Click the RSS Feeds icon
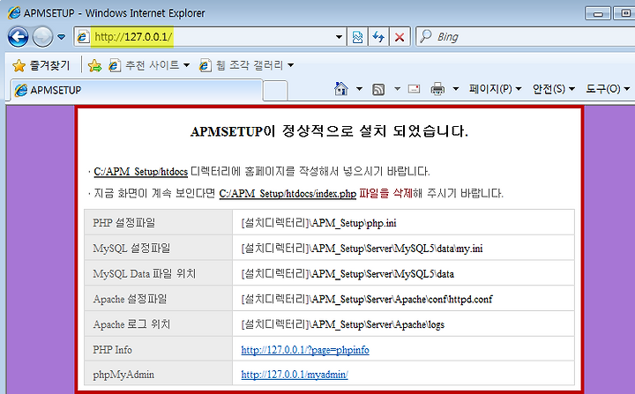Image resolution: width=635 pixels, height=394 pixels. tap(378, 89)
